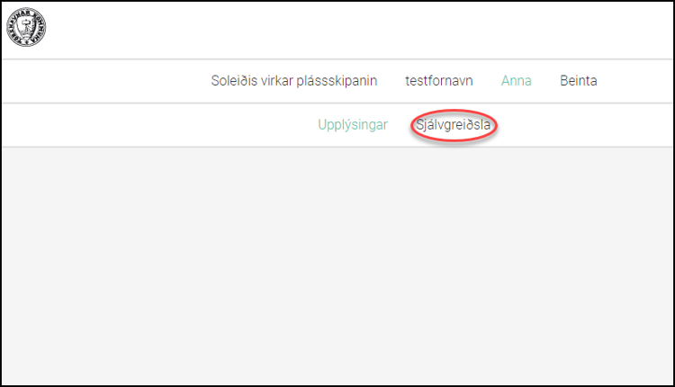The image size is (675, 387).
Task: Open the Soleiðis virkar plássskipanin page
Action: 293,81
